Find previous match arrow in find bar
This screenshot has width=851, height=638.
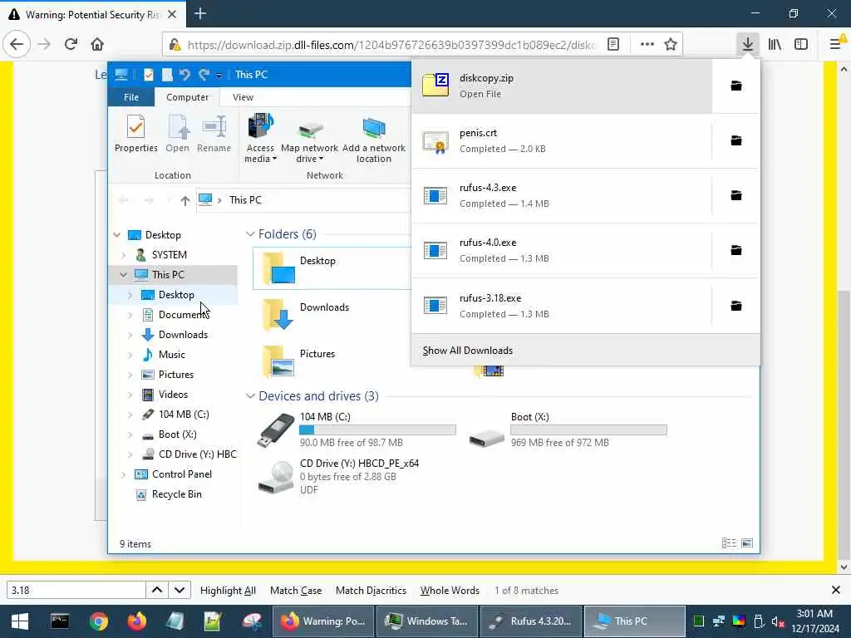pos(157,590)
